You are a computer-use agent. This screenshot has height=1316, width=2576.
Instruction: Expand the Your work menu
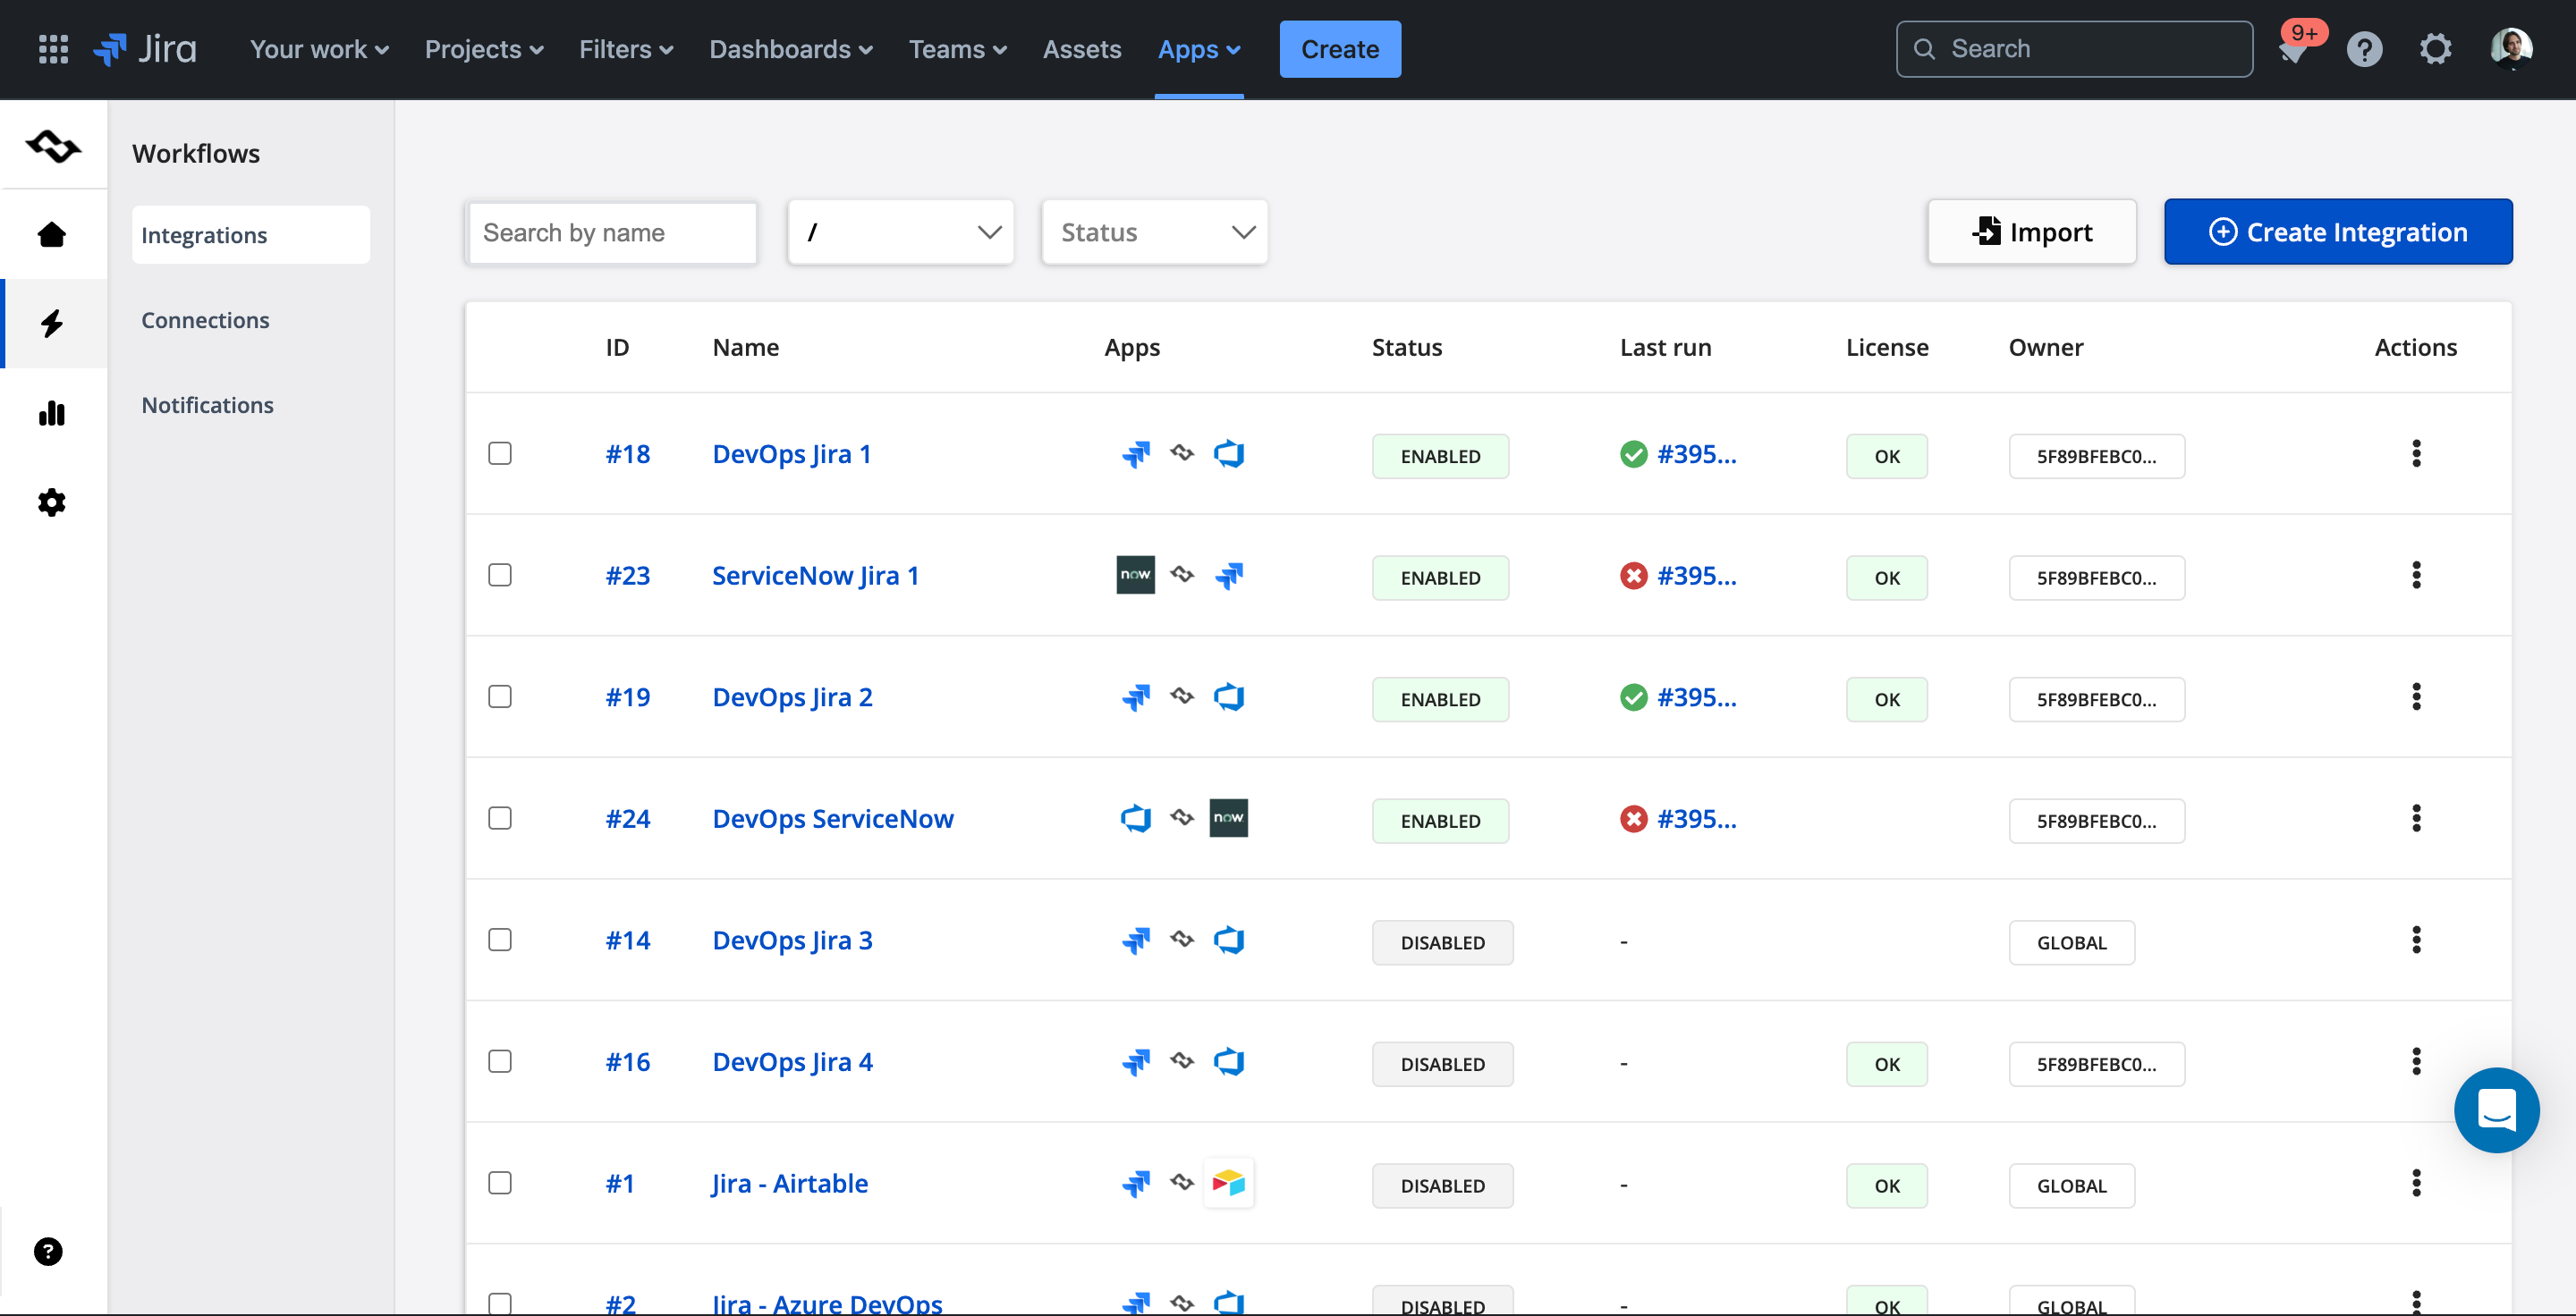click(319, 49)
